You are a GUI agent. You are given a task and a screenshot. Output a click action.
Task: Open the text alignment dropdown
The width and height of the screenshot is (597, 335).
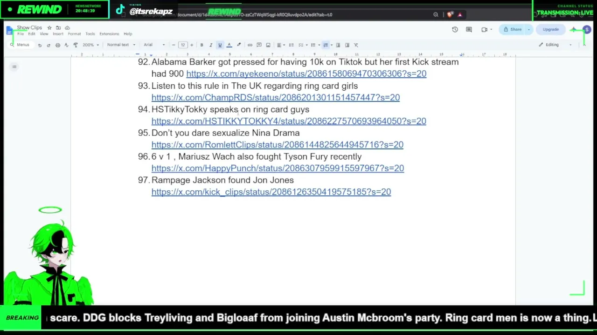point(281,45)
